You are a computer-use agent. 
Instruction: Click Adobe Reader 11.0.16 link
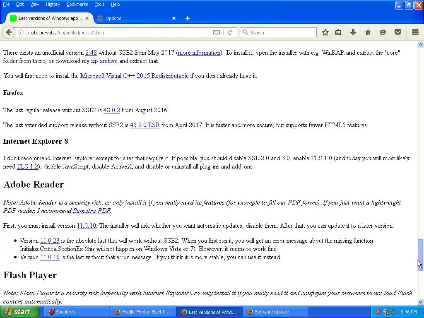[50, 257]
